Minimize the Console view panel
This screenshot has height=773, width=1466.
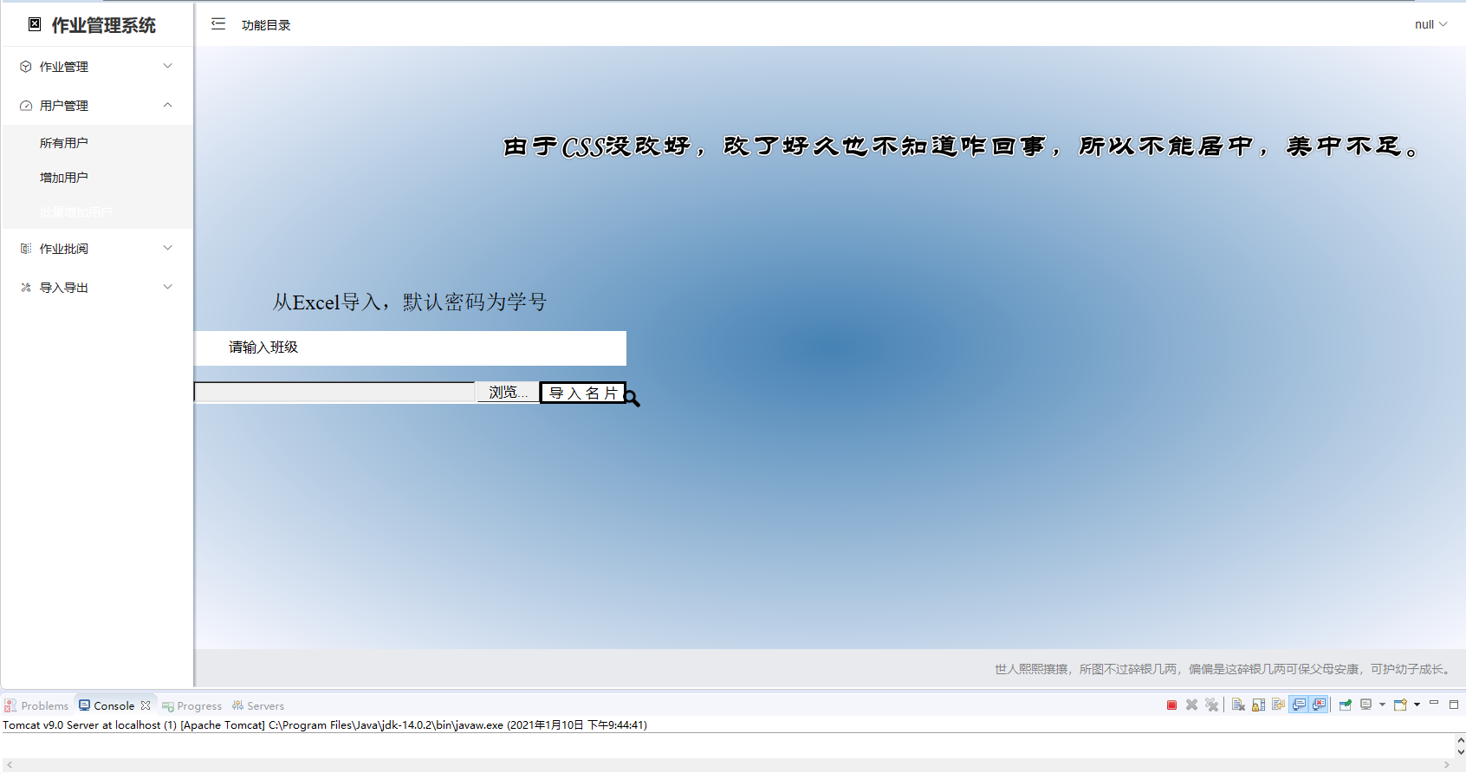[1434, 702]
